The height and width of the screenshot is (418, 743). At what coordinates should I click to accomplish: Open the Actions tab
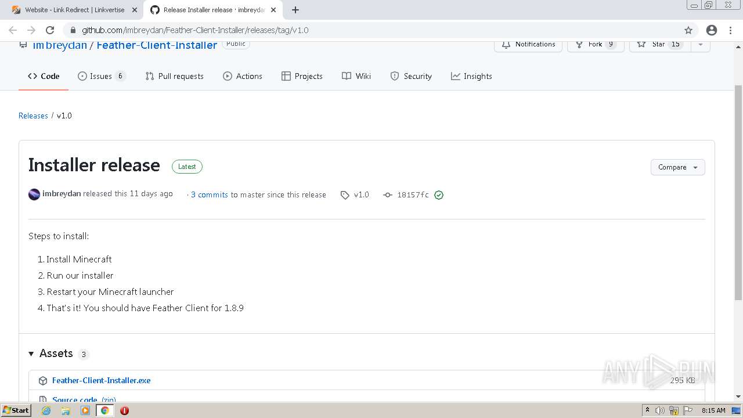coord(243,76)
